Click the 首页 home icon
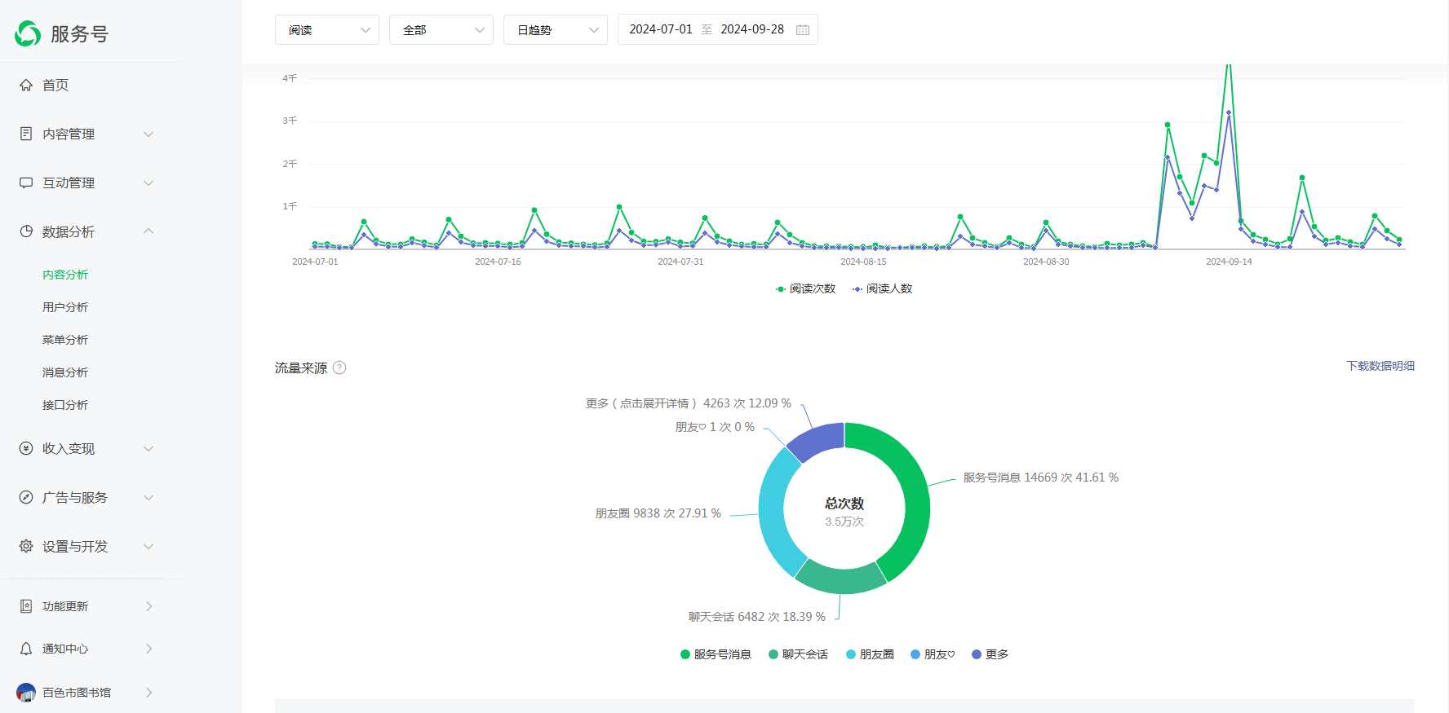 [26, 85]
